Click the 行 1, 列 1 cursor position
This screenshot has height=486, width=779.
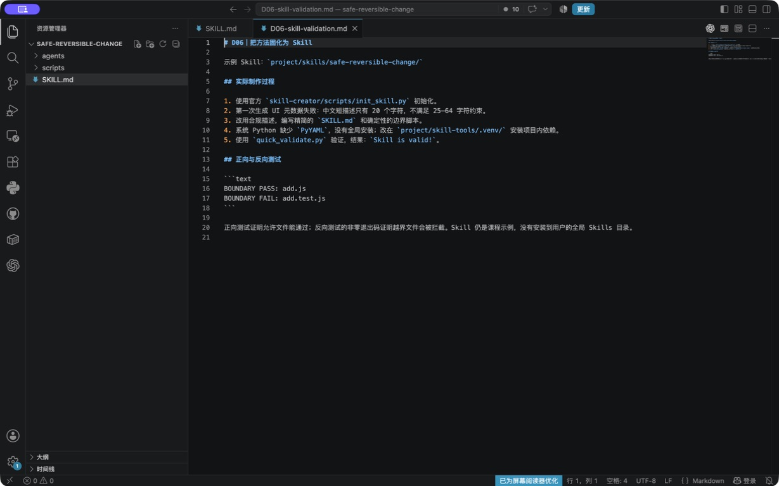point(582,481)
